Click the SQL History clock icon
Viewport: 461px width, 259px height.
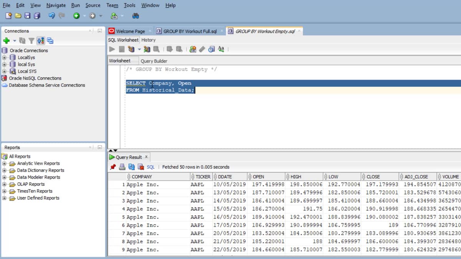point(211,49)
